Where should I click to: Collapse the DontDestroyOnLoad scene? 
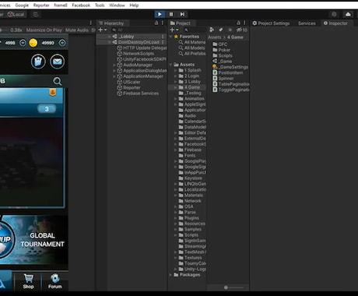tap(110, 42)
